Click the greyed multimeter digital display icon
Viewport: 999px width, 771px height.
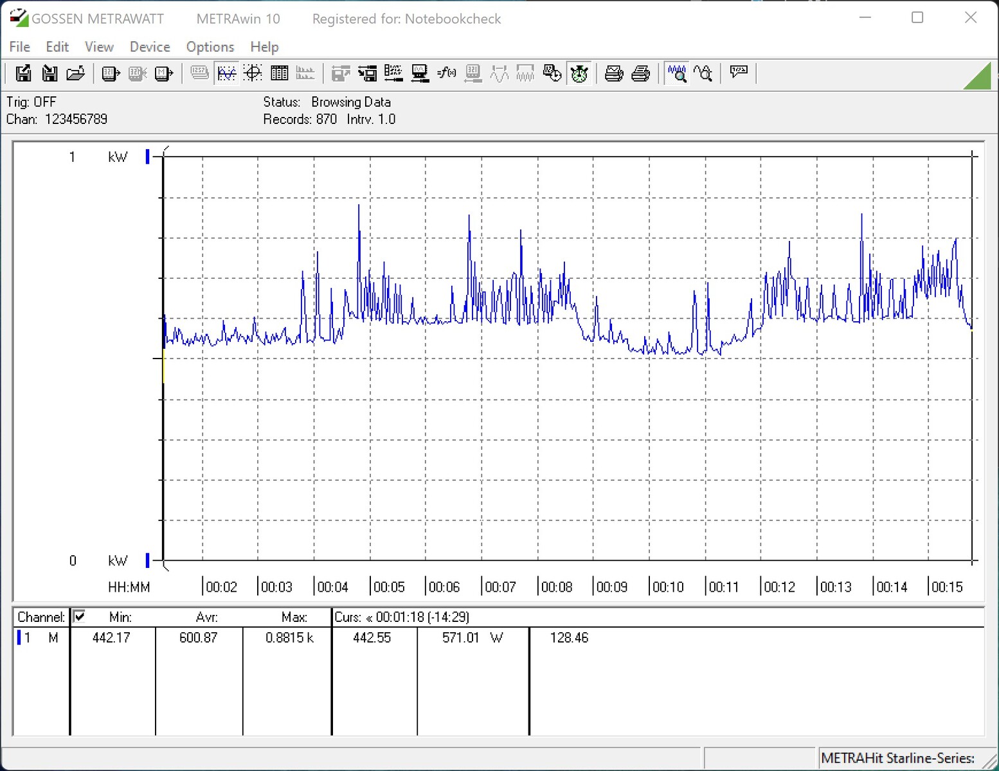click(199, 73)
